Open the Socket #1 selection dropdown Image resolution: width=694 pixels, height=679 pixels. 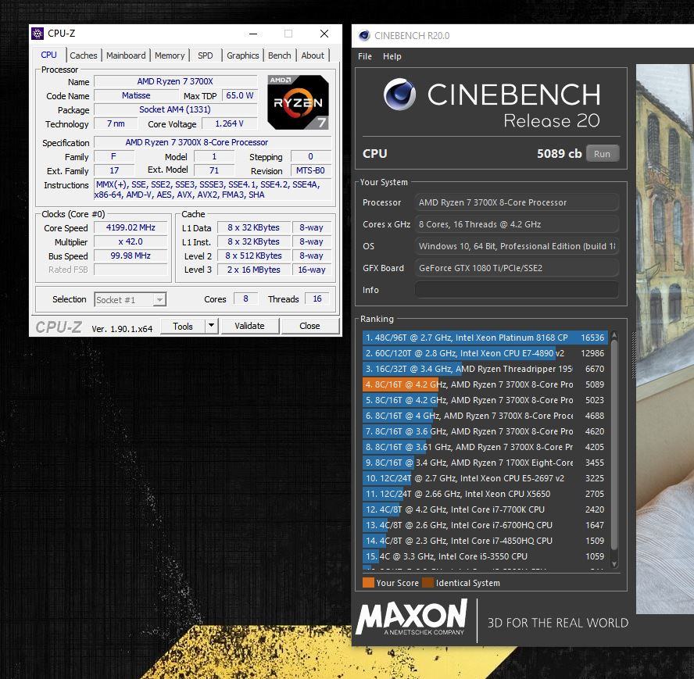130,300
